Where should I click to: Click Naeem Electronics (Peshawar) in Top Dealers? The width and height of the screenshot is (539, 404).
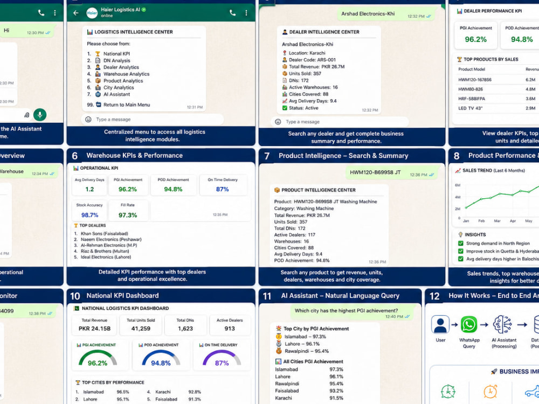pos(111,240)
